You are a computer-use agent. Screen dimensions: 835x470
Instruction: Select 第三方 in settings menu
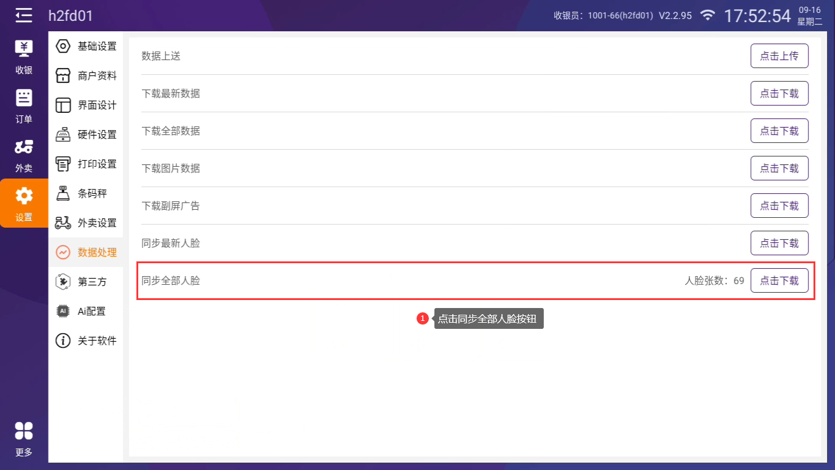[92, 282]
